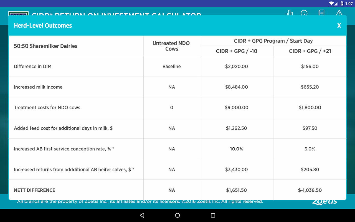
Task: Click the Baseline cell
Action: (x=171, y=67)
